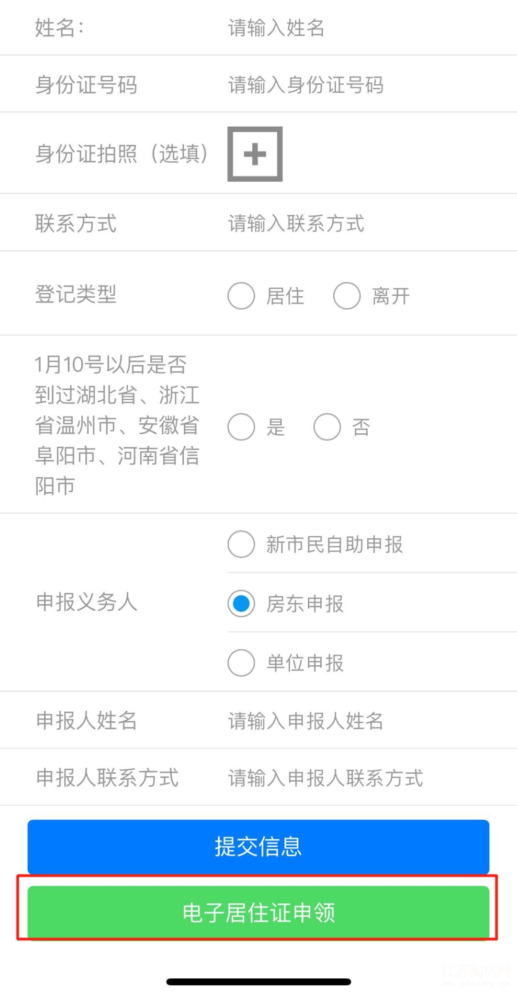Select 新市民自助申报 as declaration obligor
517x995 pixels.
click(241, 544)
